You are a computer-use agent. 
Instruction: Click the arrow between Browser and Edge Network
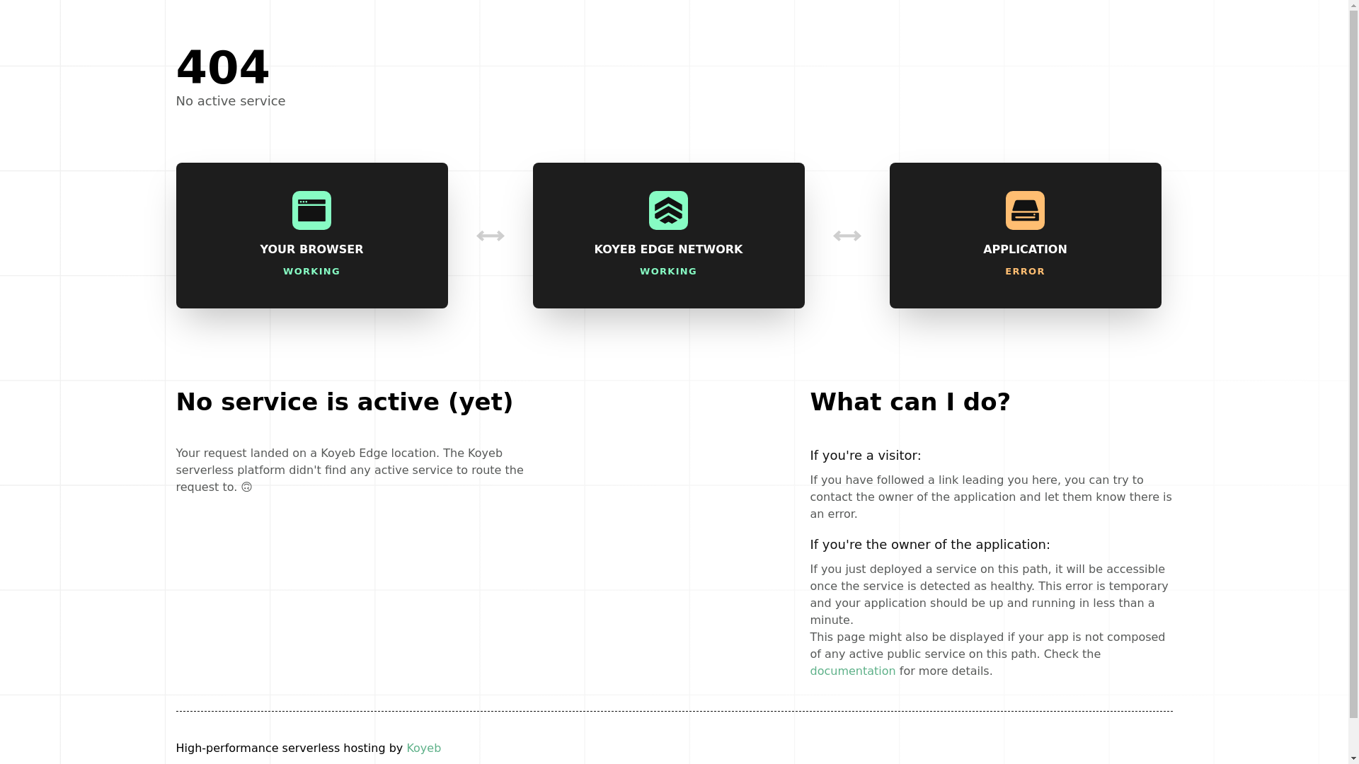pyautogui.click(x=490, y=236)
